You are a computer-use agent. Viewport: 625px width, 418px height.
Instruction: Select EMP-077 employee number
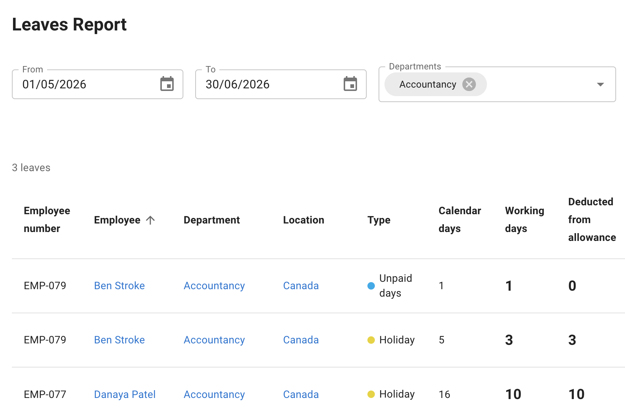pyautogui.click(x=45, y=394)
